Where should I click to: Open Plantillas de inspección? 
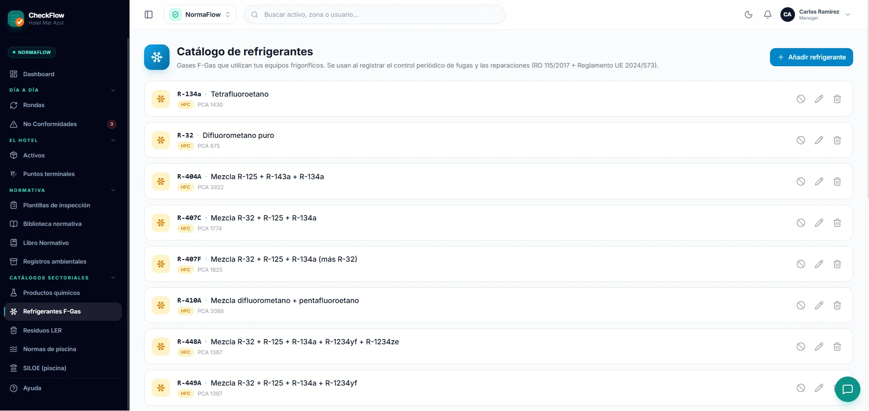[63, 205]
